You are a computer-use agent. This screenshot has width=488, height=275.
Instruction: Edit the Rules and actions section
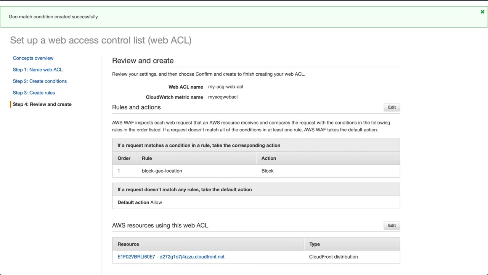392,107
